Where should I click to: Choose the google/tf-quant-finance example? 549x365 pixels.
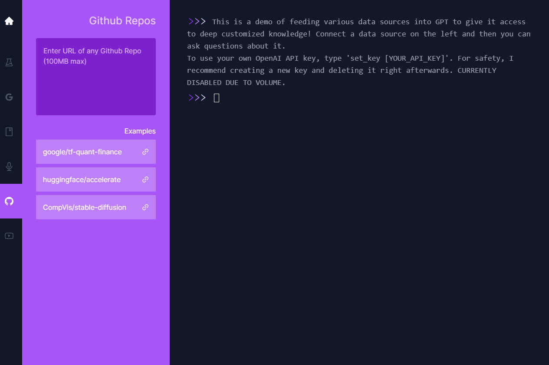96,152
